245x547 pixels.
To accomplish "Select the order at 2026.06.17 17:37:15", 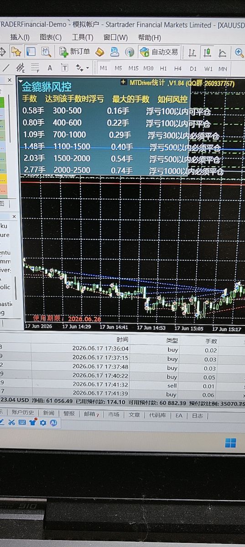I will [x=122, y=359].
